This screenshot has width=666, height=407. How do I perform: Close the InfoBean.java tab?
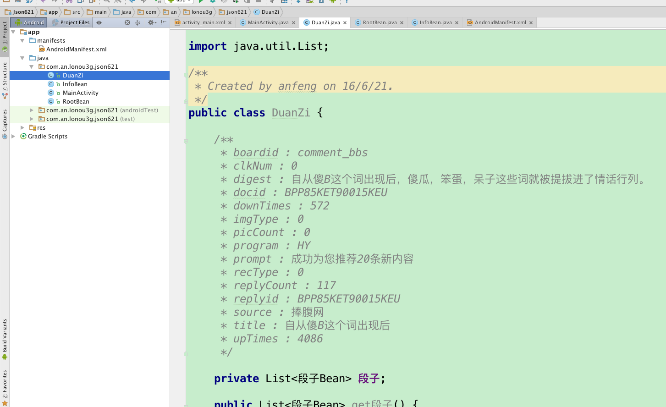(x=457, y=23)
